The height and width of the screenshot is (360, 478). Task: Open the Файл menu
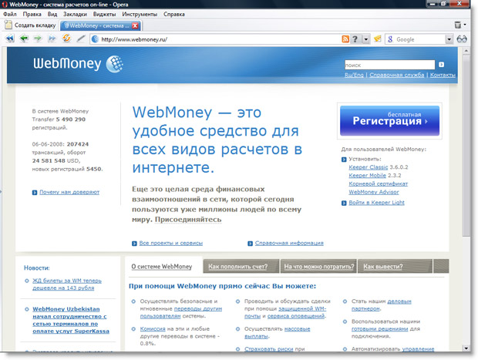pyautogui.click(x=10, y=14)
